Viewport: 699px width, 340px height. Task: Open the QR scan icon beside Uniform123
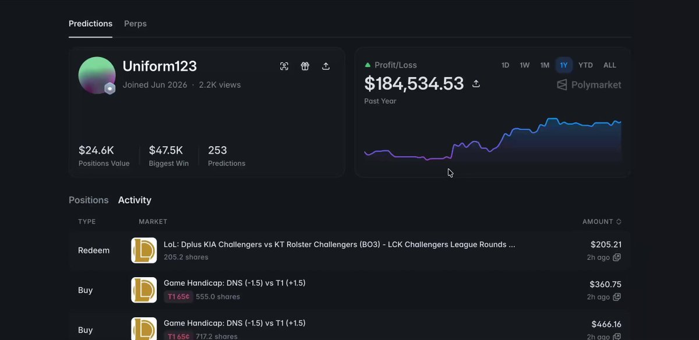point(284,66)
